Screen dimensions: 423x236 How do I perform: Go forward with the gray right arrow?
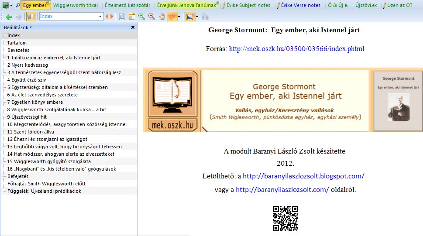point(18,17)
